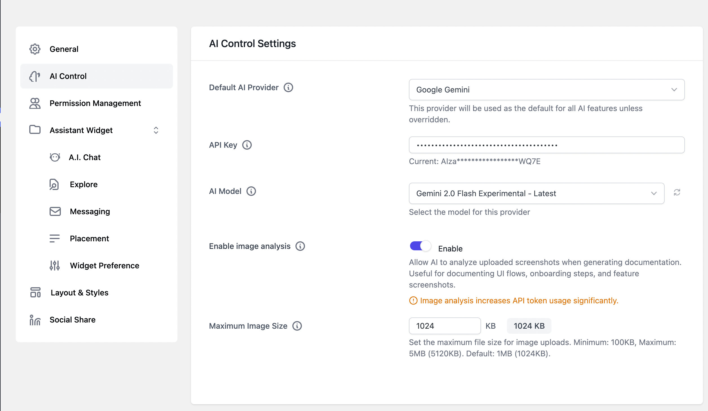Click the 1024 KB size badge

(x=529, y=326)
